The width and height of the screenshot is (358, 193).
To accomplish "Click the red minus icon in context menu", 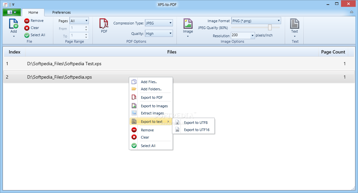I will pyautogui.click(x=134, y=130).
